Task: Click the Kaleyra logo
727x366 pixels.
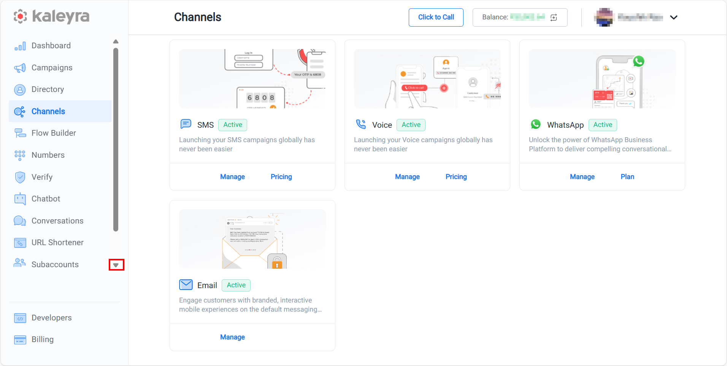Action: (51, 16)
